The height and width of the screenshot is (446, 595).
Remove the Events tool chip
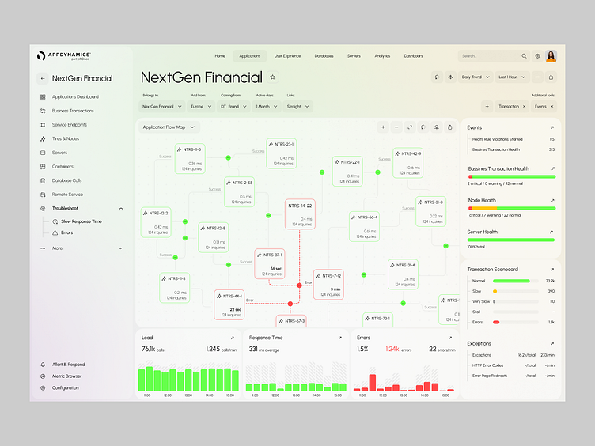pos(551,107)
